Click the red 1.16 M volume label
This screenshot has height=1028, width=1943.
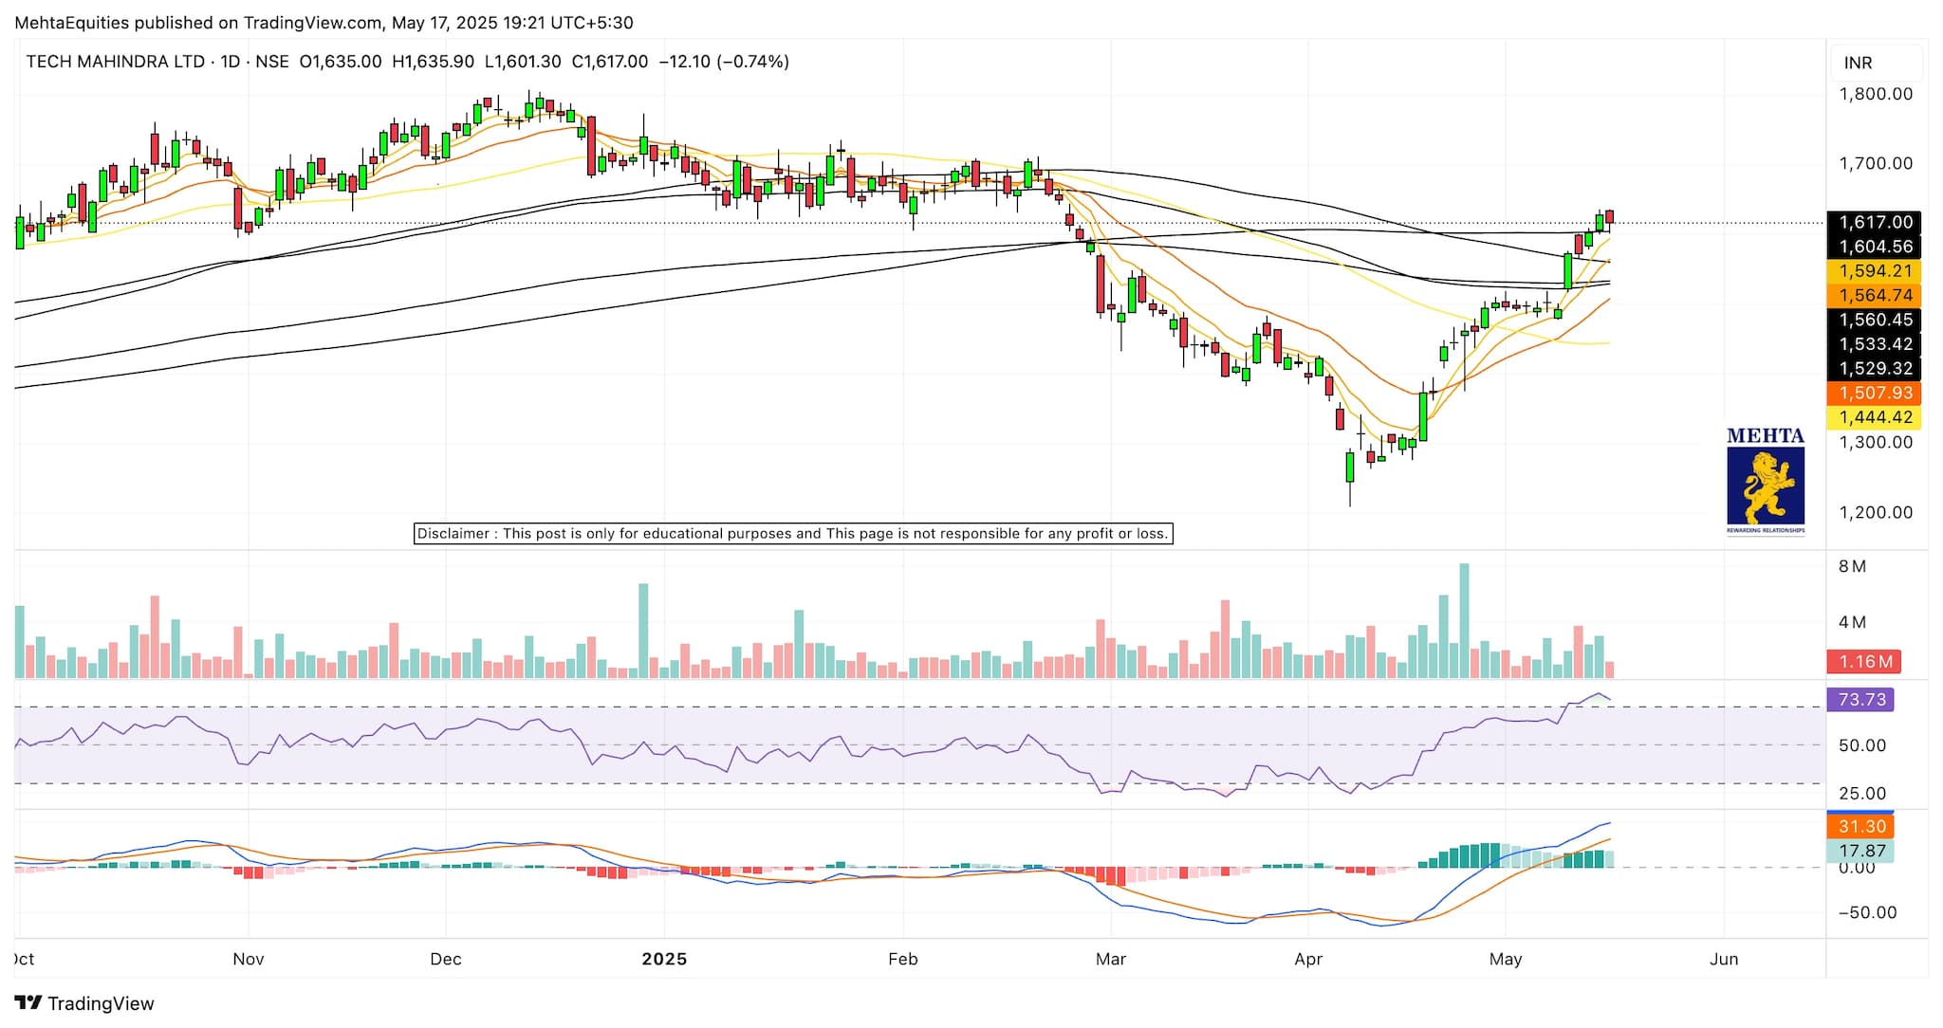(x=1864, y=662)
